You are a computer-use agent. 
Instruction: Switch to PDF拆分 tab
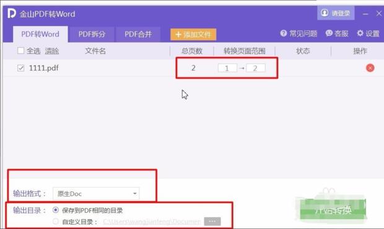click(92, 34)
